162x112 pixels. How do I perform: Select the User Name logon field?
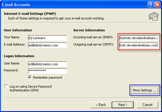pyautogui.click(x=47, y=64)
